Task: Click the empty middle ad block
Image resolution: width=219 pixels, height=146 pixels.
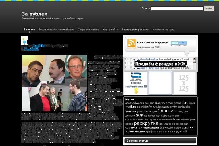Action: point(160,83)
